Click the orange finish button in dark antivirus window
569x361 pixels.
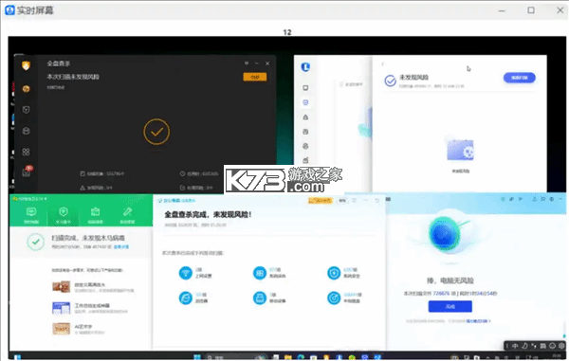(x=255, y=77)
